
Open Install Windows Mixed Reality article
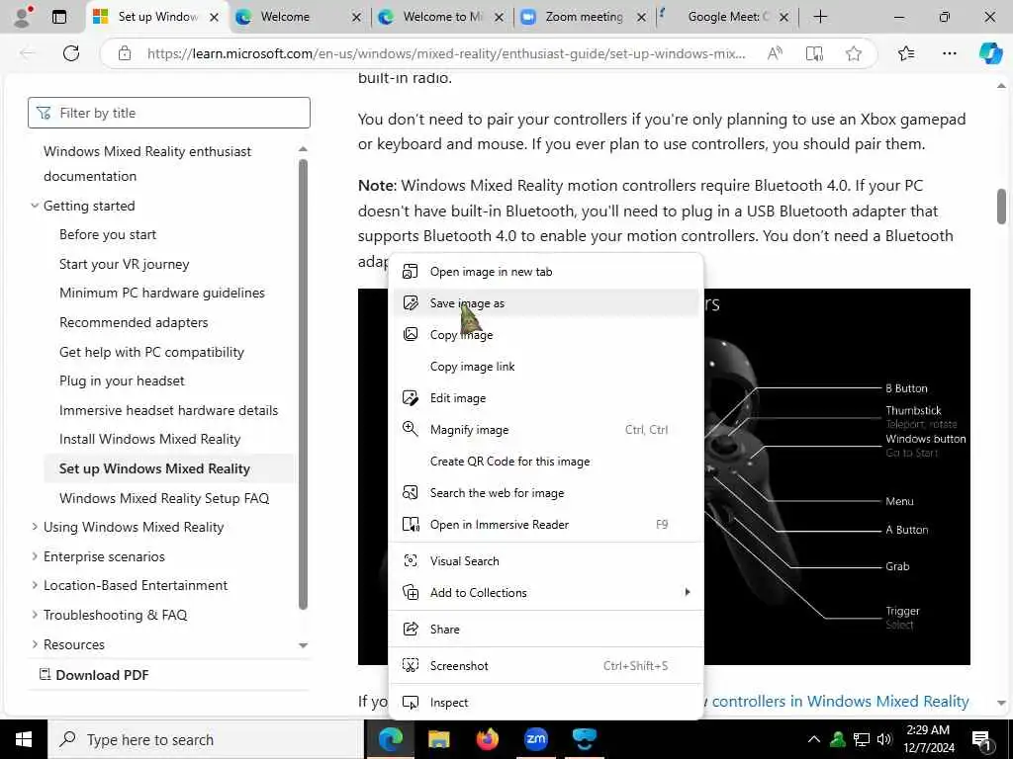click(x=150, y=440)
